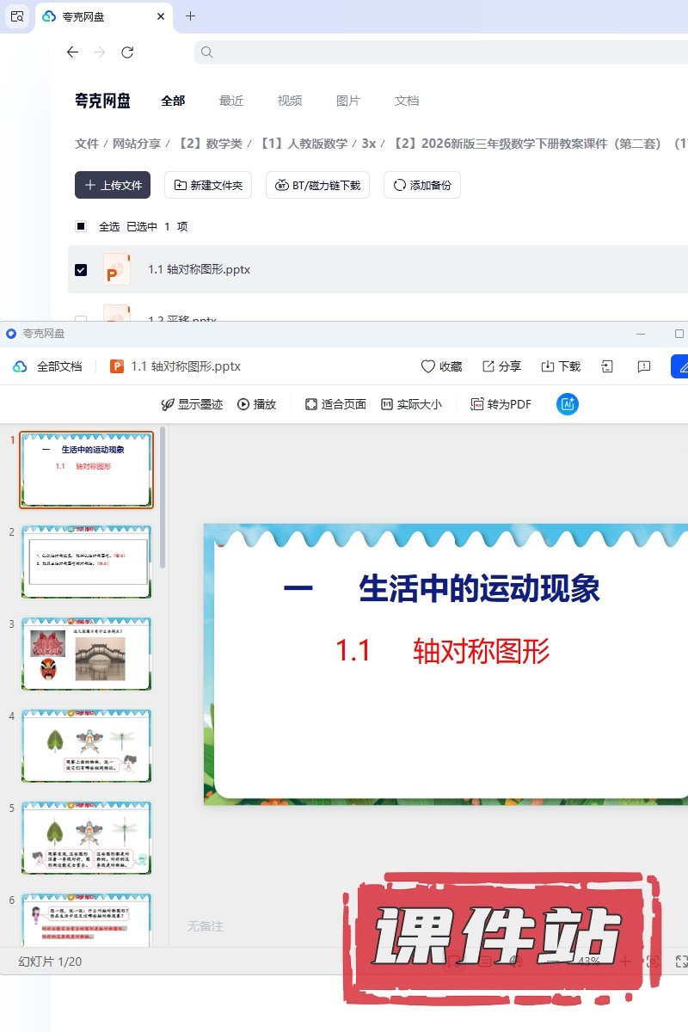Image resolution: width=688 pixels, height=1032 pixels.
Task: Switch to the 文档 tab
Action: click(x=407, y=101)
